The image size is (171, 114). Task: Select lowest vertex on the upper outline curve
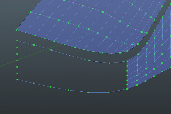109,63
